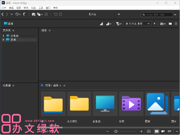Open the 文件夹 panel options menu
The height and width of the screenshot is (135, 180).
13,30
